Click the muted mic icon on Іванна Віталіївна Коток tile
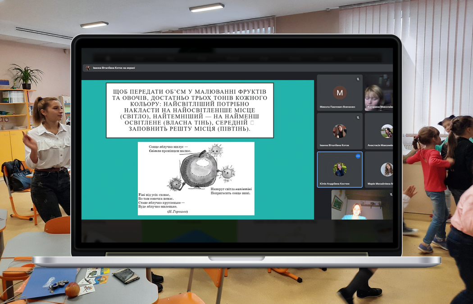The height and width of the screenshot is (304, 473). point(358,117)
